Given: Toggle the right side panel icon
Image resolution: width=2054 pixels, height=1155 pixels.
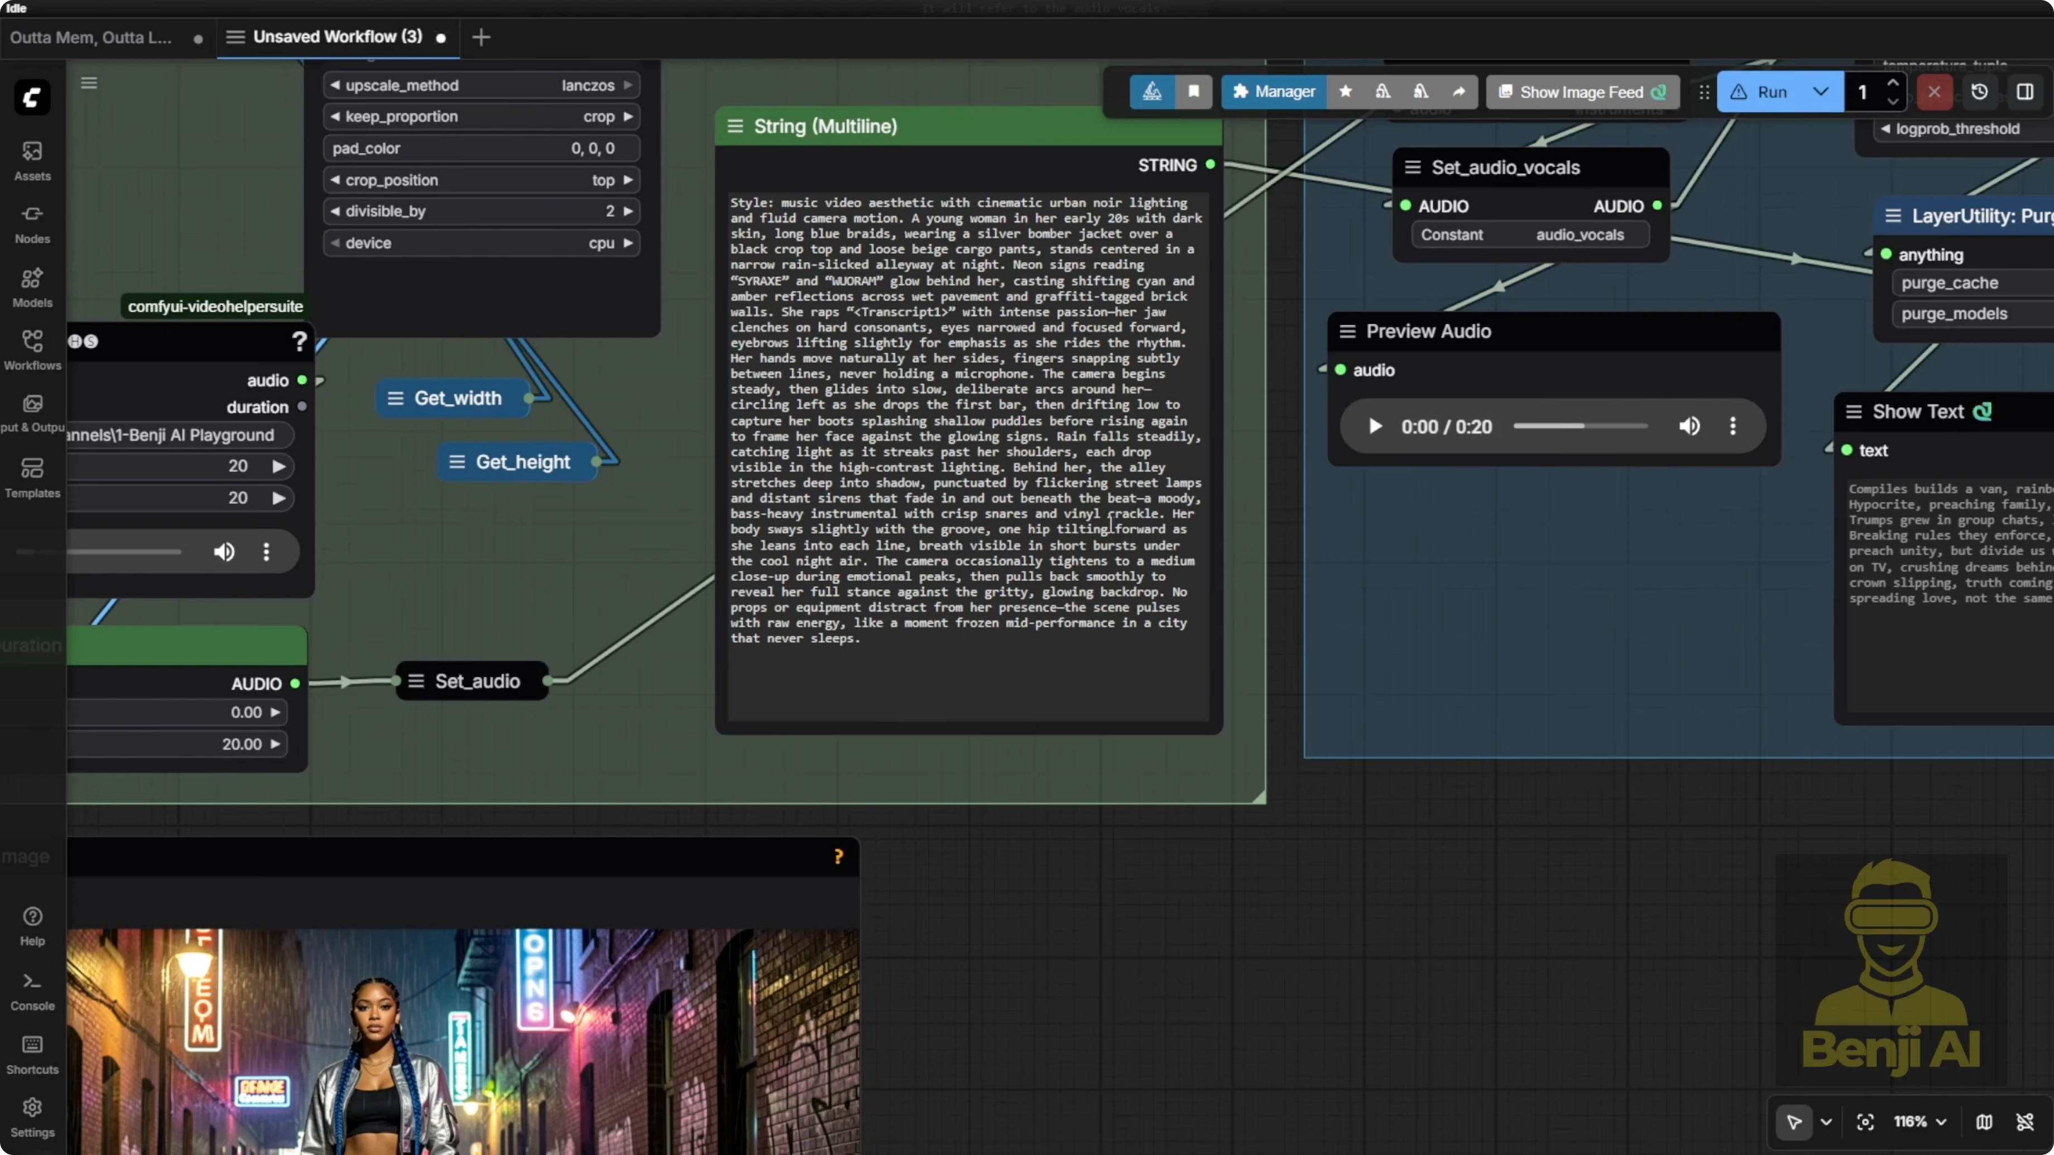Looking at the screenshot, I should click(x=2024, y=92).
